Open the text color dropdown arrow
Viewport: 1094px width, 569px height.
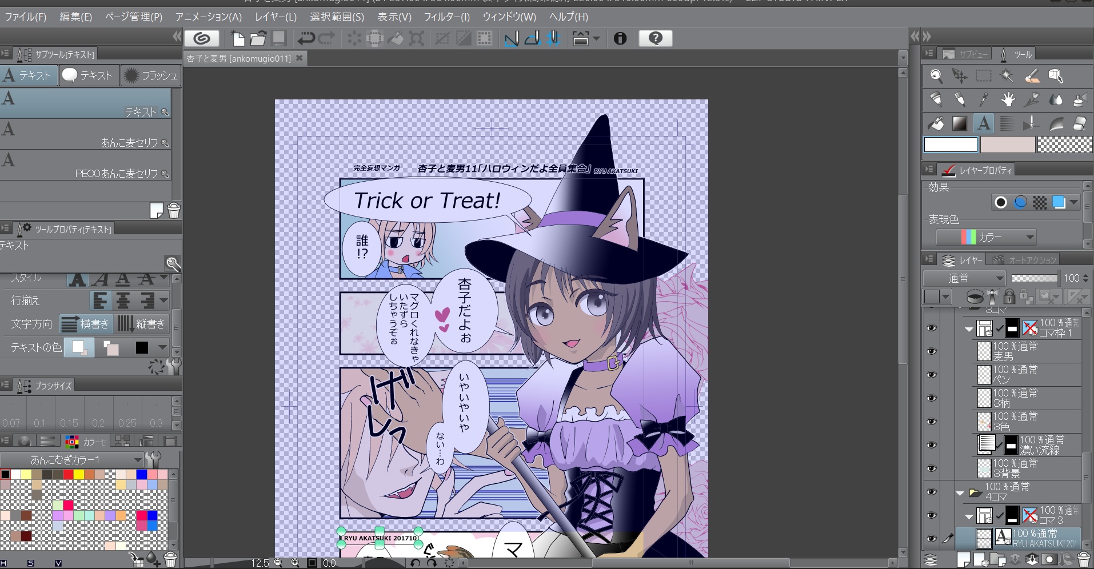[x=163, y=347]
